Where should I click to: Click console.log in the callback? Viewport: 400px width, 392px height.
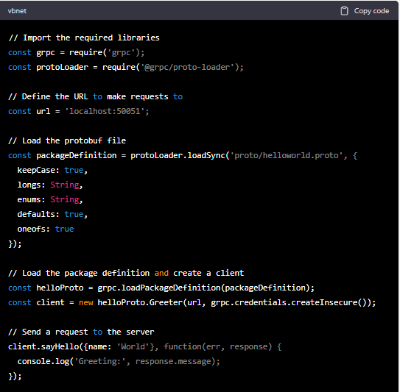coord(43,361)
